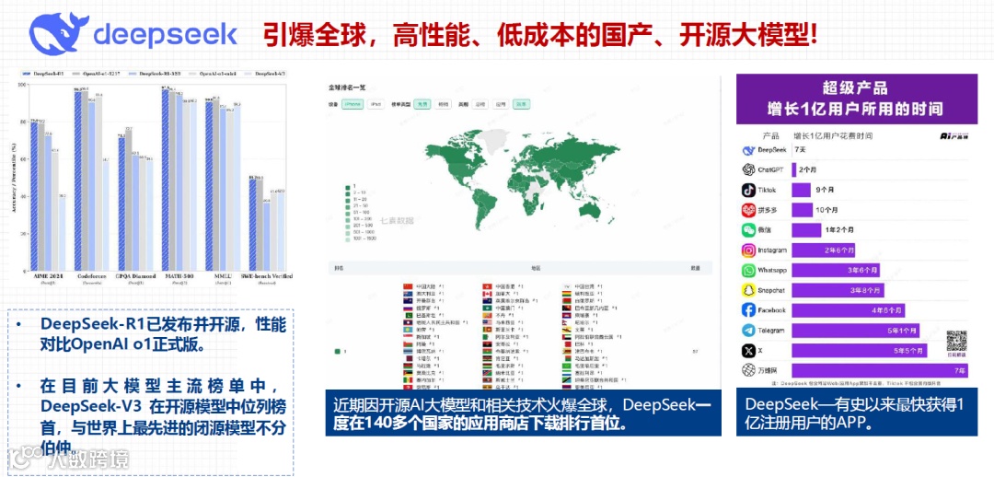Click the MATH-500 axis label
Viewport: 994px width, 477px height.
point(179,276)
